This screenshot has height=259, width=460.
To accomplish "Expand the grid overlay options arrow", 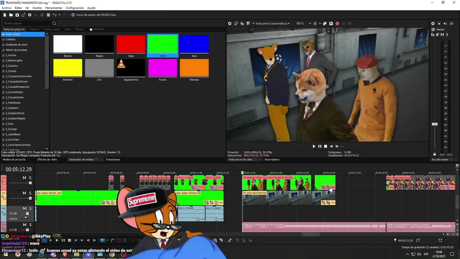I will [x=319, y=23].
